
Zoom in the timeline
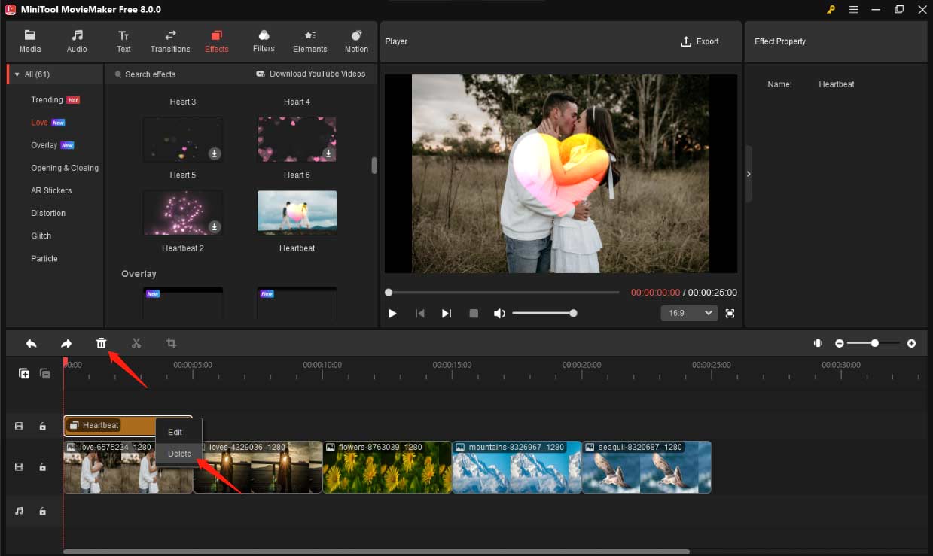tap(911, 343)
